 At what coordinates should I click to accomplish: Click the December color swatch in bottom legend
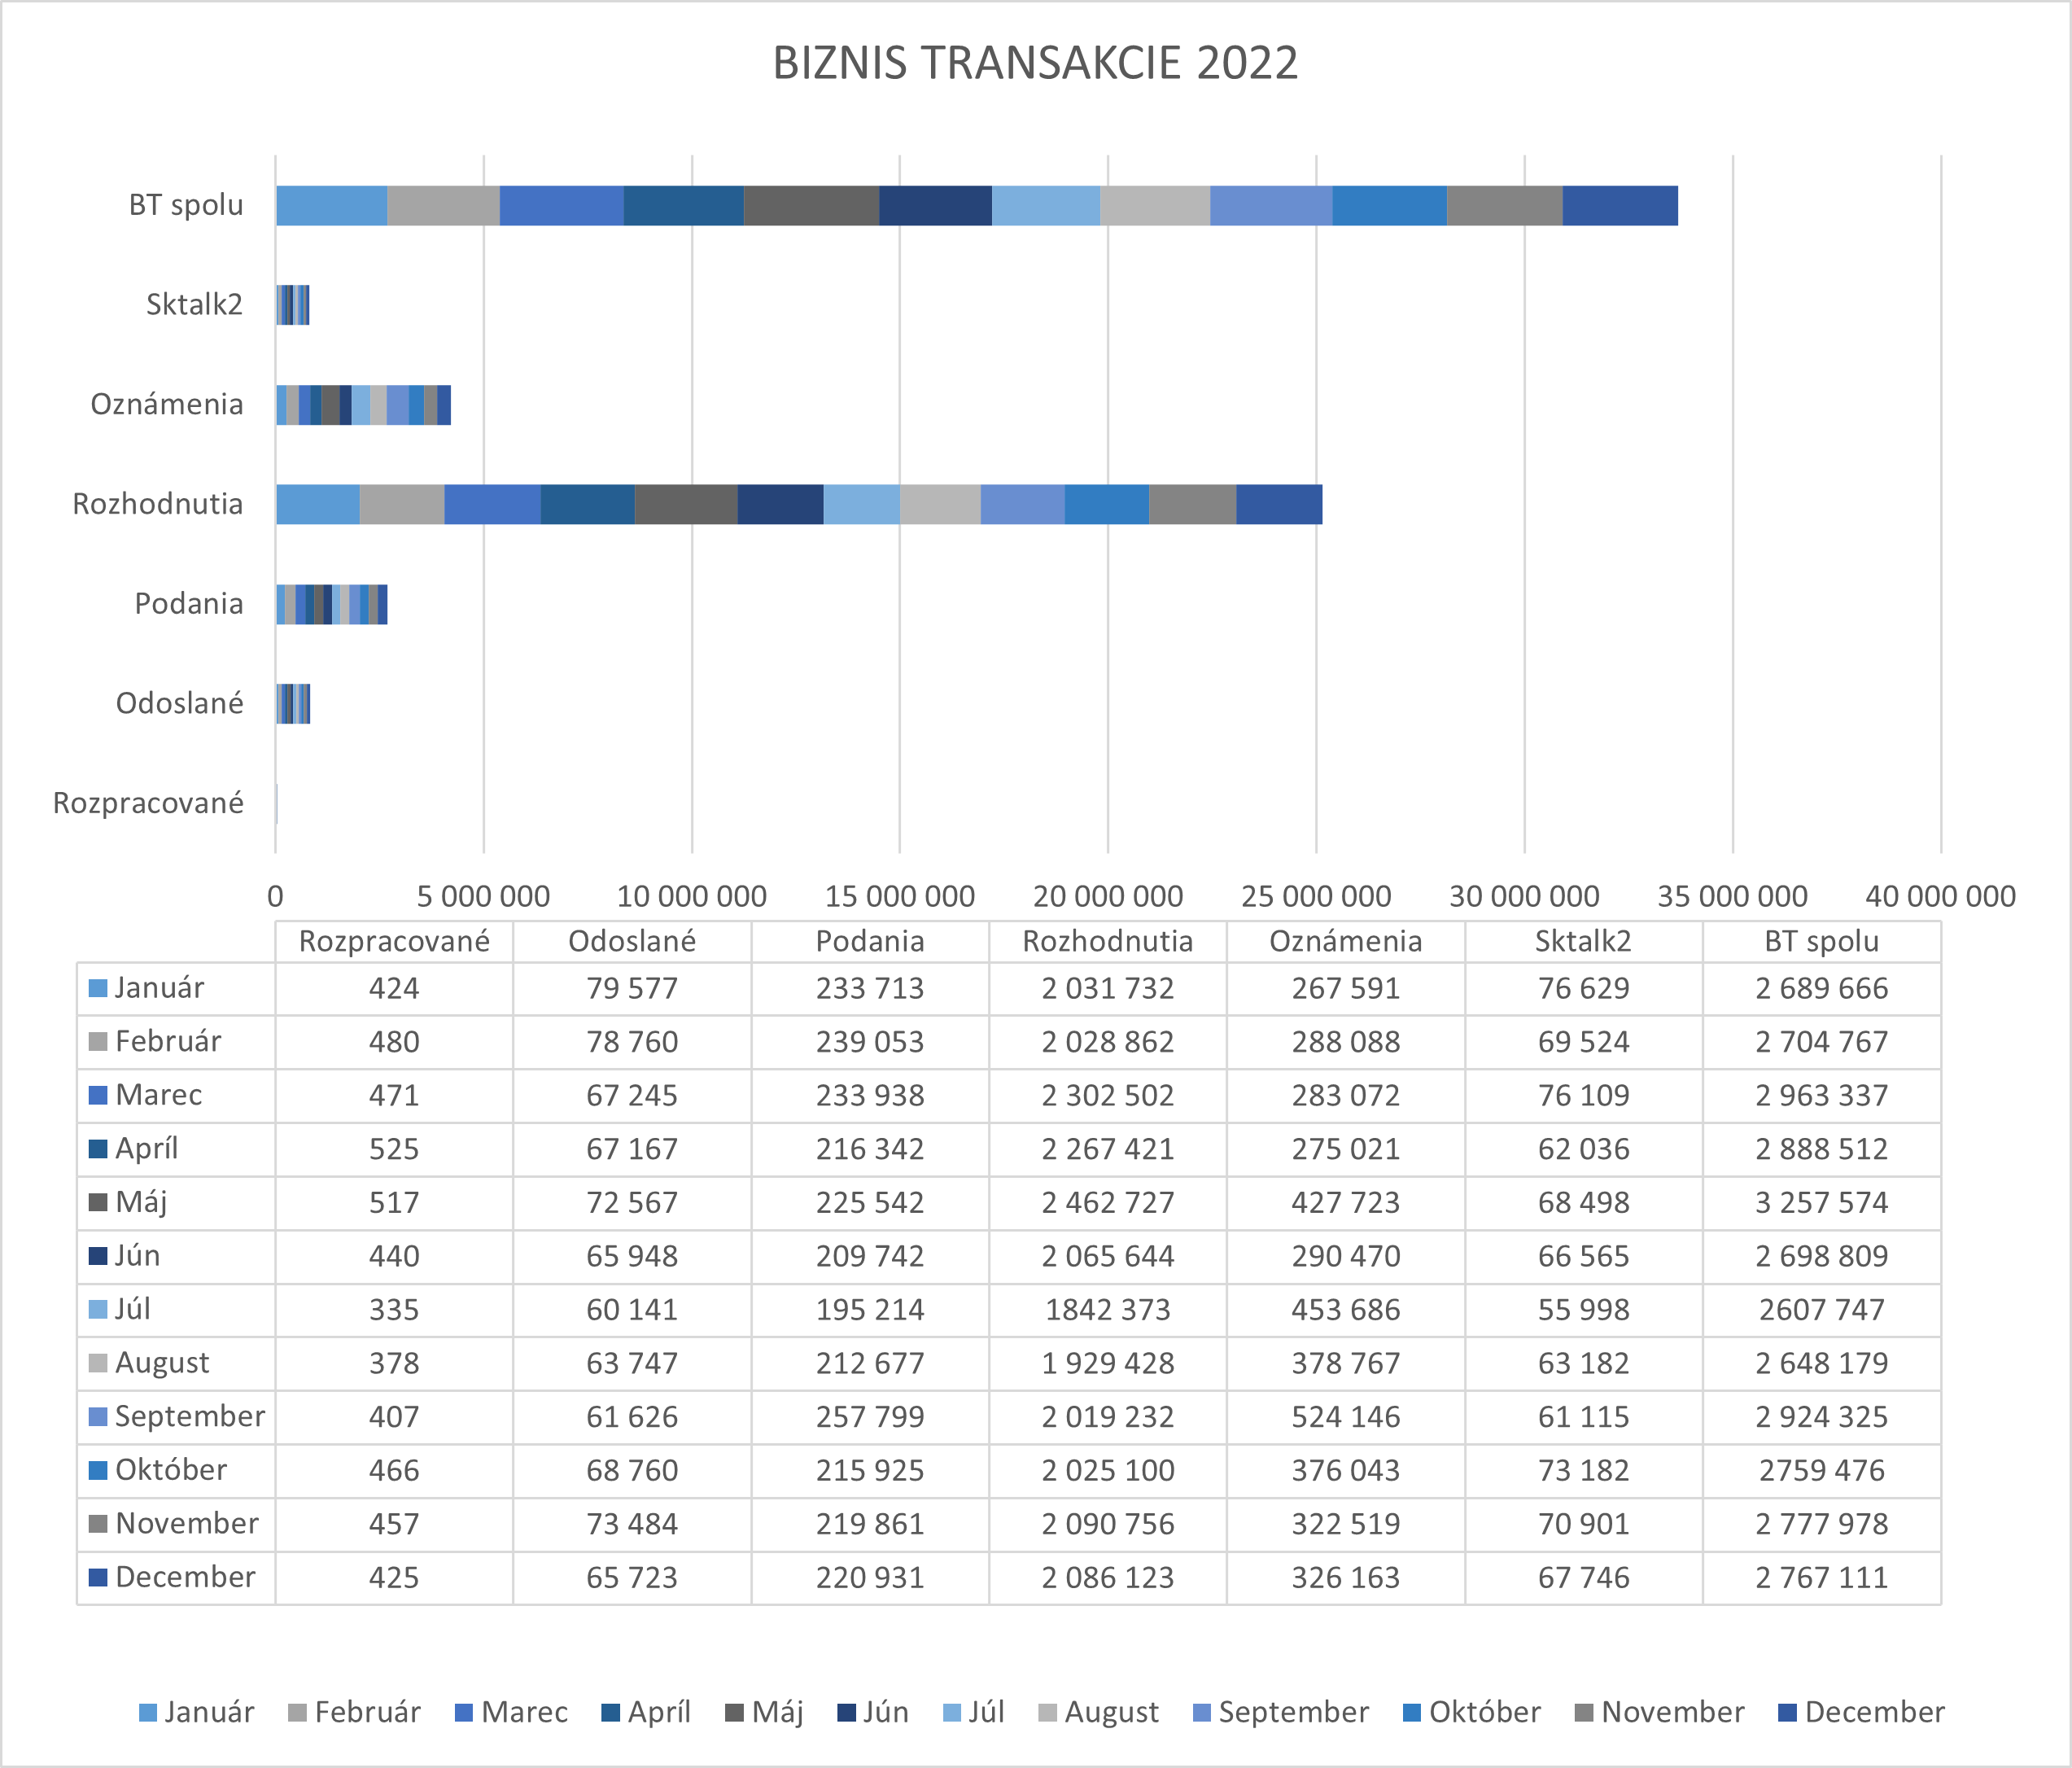coord(1788,1713)
